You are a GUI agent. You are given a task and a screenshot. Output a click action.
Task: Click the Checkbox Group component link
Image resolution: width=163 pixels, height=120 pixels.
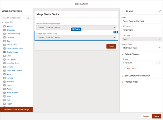tap(13, 34)
